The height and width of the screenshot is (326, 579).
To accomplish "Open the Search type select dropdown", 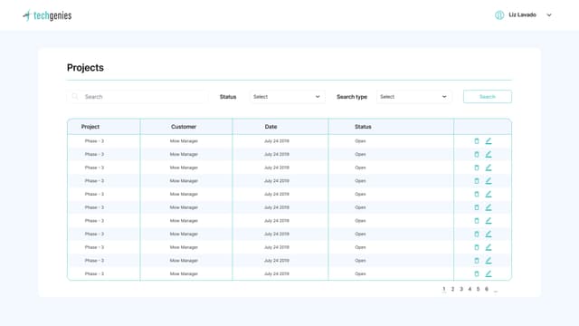I will pos(413,97).
